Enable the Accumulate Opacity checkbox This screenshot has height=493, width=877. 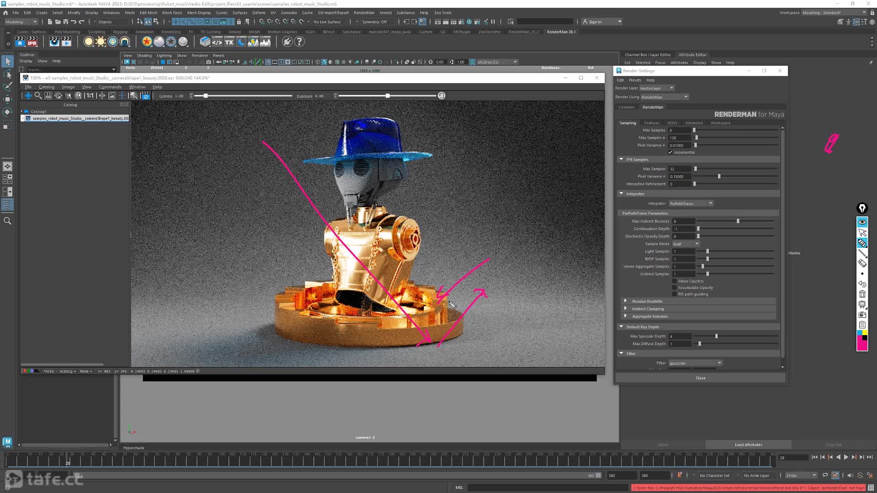tap(674, 288)
